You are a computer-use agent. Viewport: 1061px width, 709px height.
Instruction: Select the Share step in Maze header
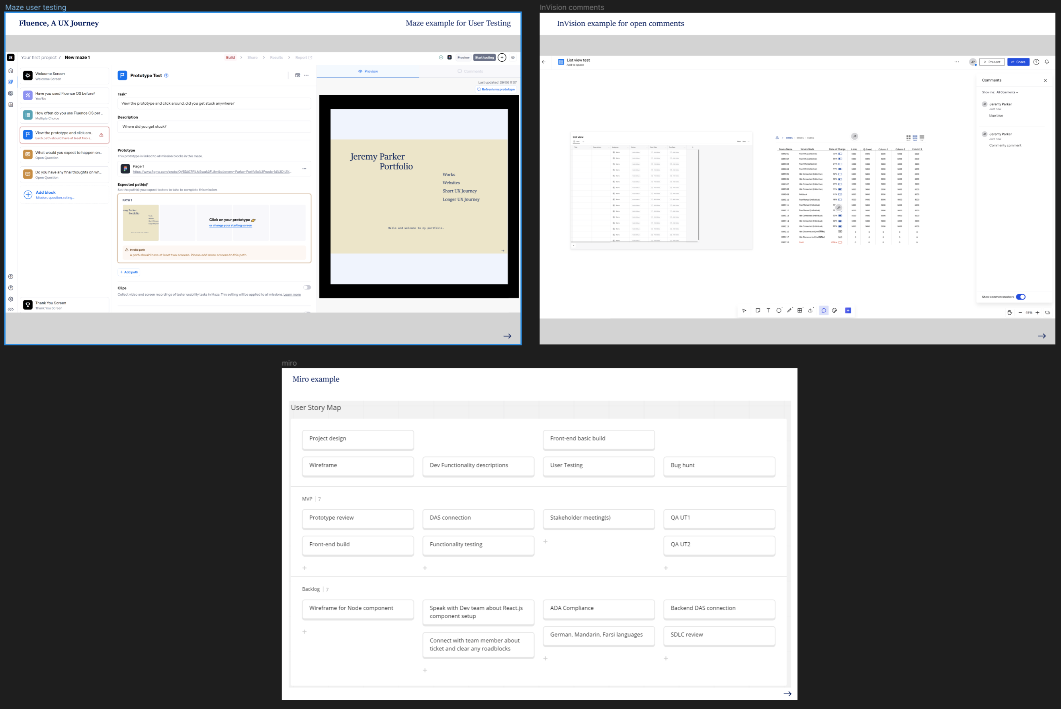[x=252, y=57]
